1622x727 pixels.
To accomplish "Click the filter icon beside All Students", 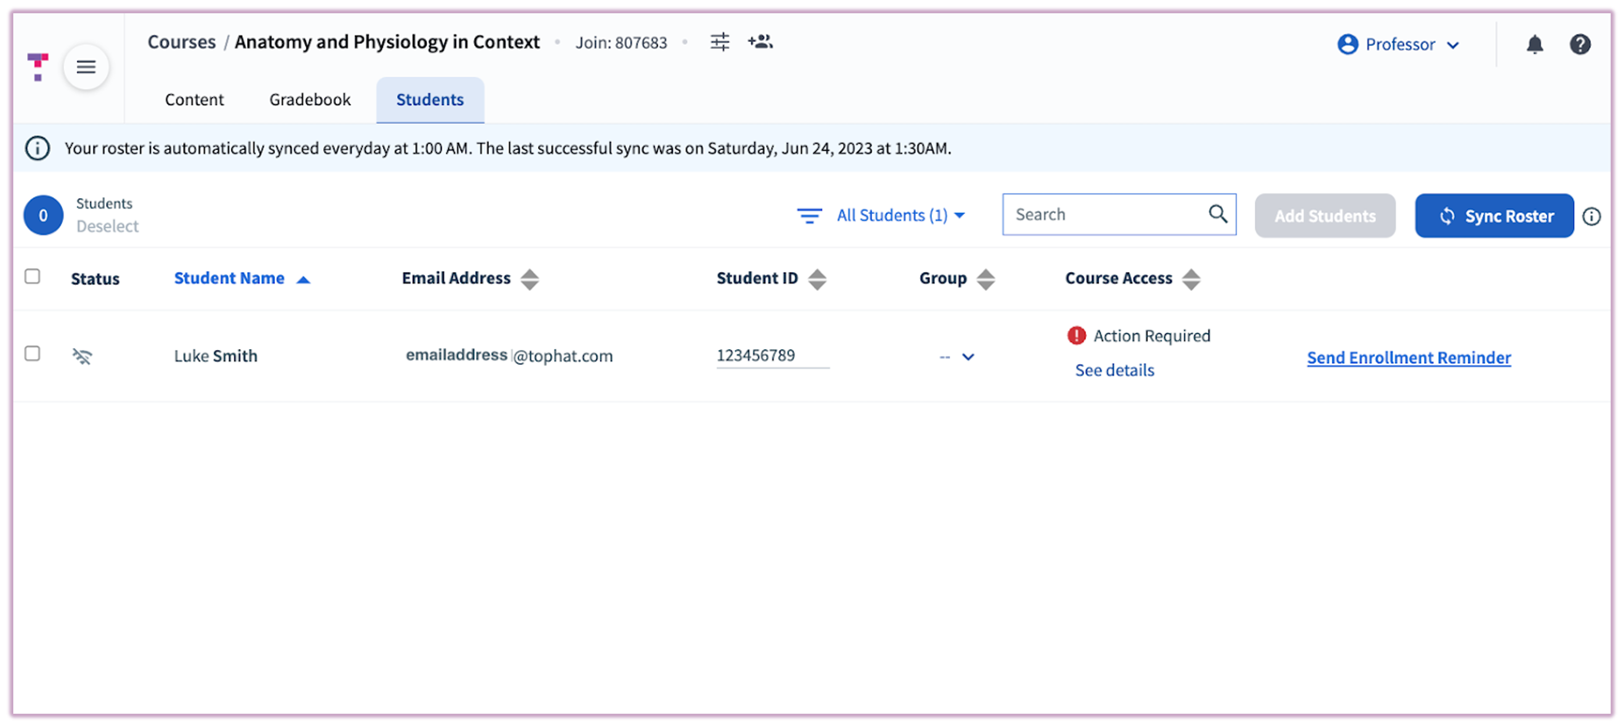I will [809, 215].
